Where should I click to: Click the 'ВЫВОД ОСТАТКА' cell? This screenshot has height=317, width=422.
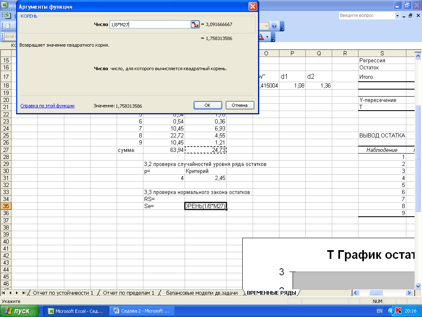click(382, 135)
